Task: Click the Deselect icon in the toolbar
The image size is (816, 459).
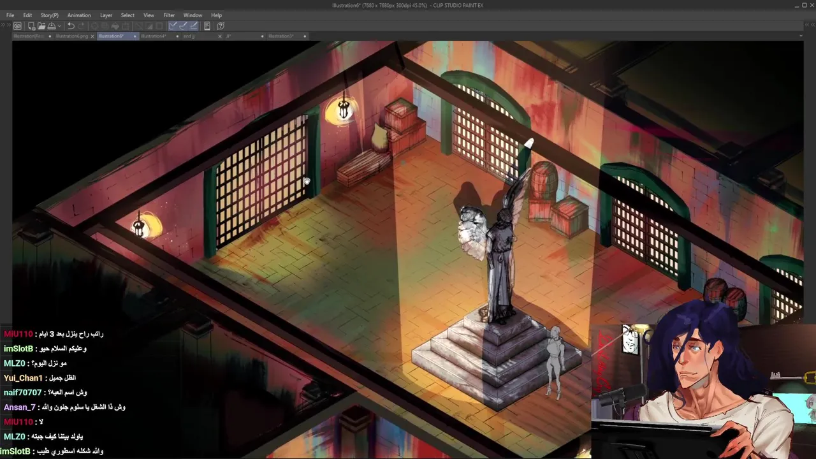Action: click(x=138, y=26)
